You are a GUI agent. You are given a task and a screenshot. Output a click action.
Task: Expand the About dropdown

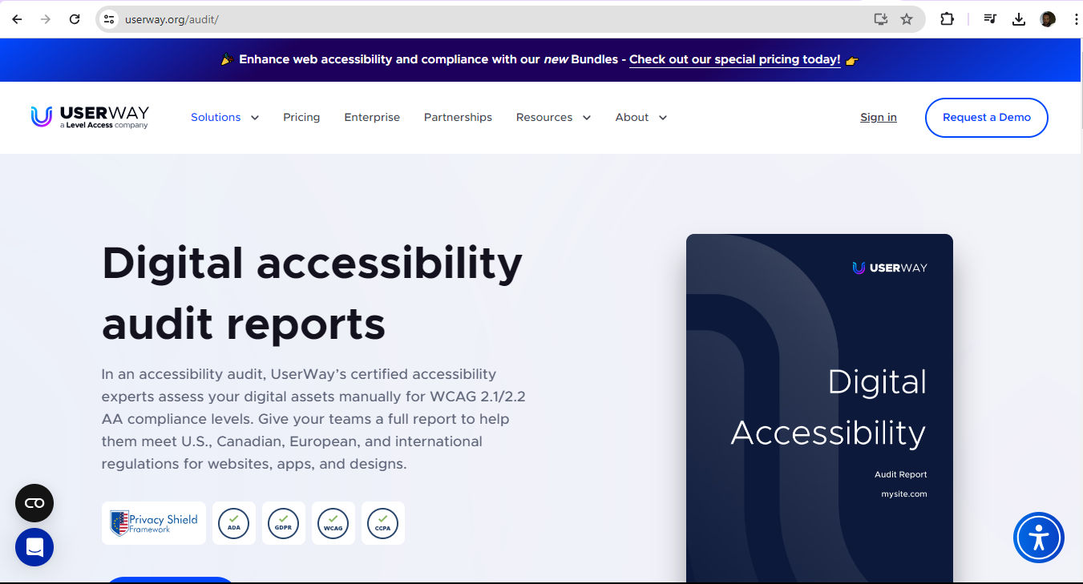tap(641, 117)
